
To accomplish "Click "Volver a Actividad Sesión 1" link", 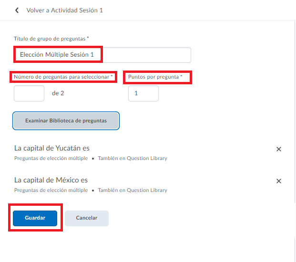I will click(x=64, y=10).
